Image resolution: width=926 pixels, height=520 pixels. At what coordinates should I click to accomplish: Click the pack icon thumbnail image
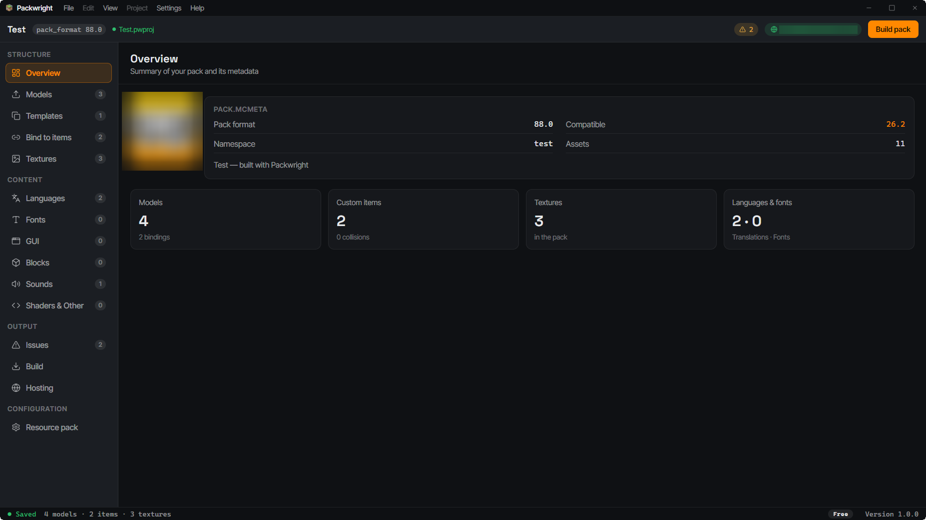[162, 131]
